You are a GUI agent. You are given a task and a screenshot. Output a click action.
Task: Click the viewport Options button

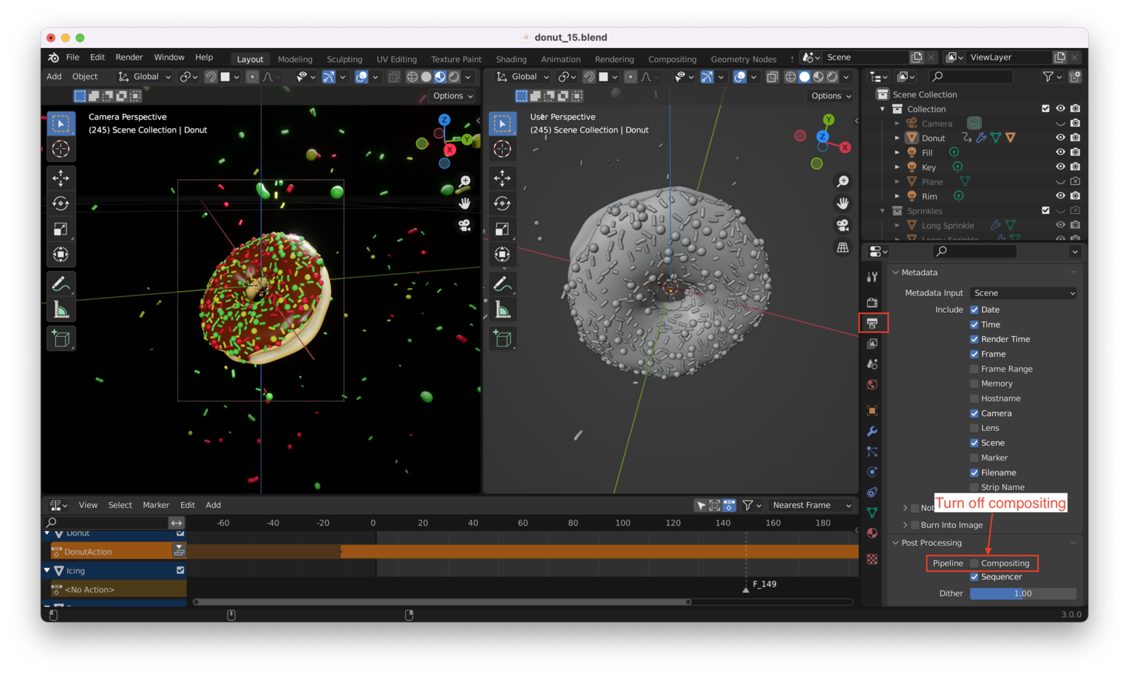tap(452, 95)
